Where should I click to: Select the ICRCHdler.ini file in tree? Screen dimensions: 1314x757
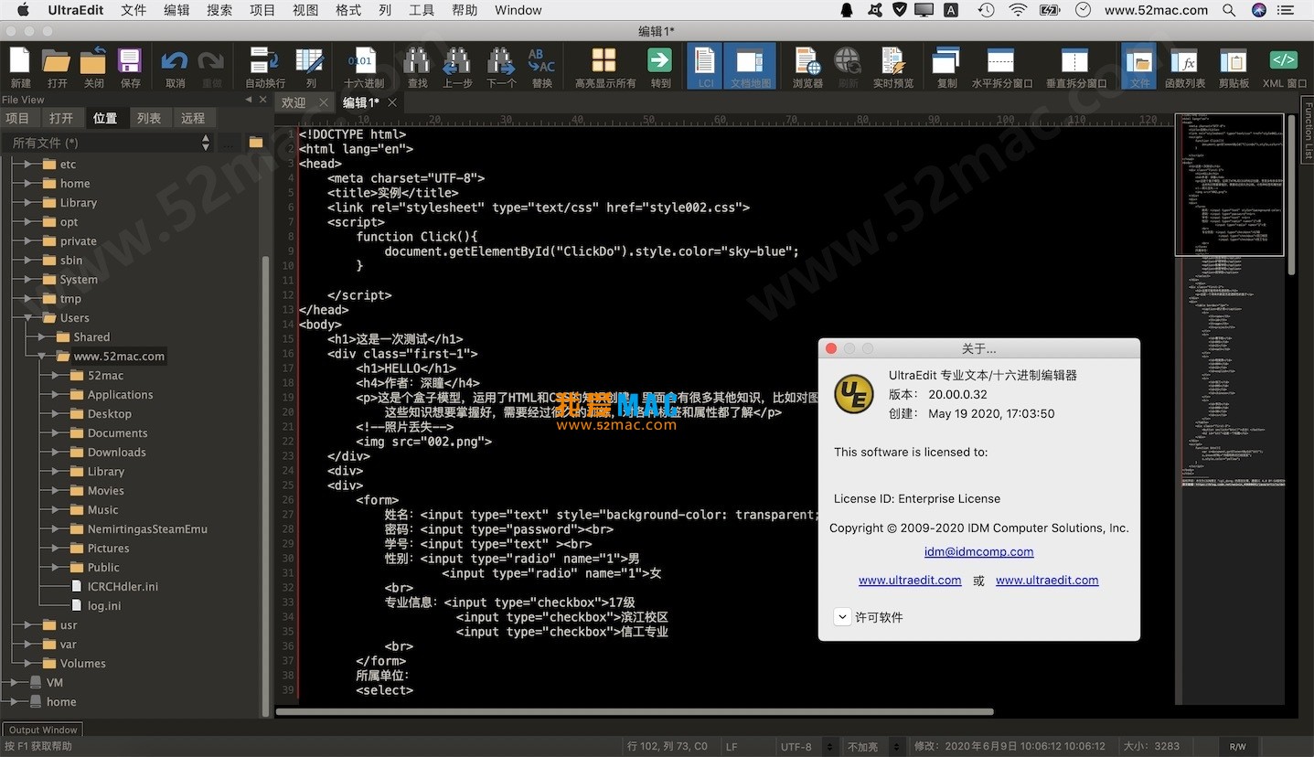pyautogui.click(x=123, y=587)
